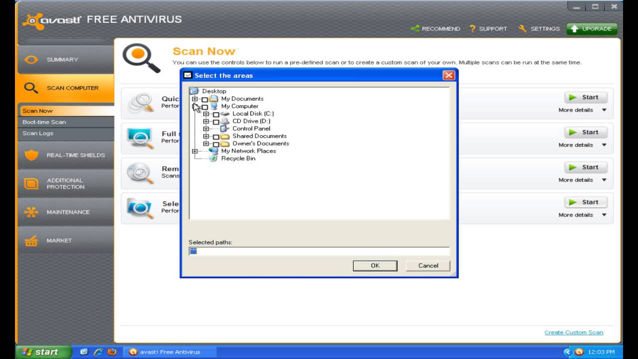The image size is (638, 359).
Task: Click the My Documents folder icon
Action: pos(214,99)
